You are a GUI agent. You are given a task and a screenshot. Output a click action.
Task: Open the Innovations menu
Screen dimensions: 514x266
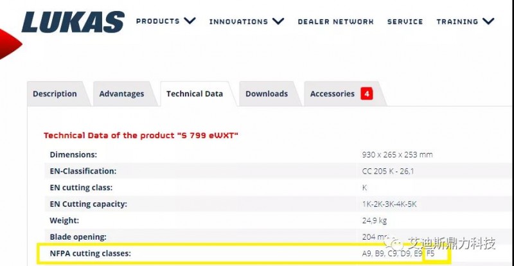[x=238, y=22]
